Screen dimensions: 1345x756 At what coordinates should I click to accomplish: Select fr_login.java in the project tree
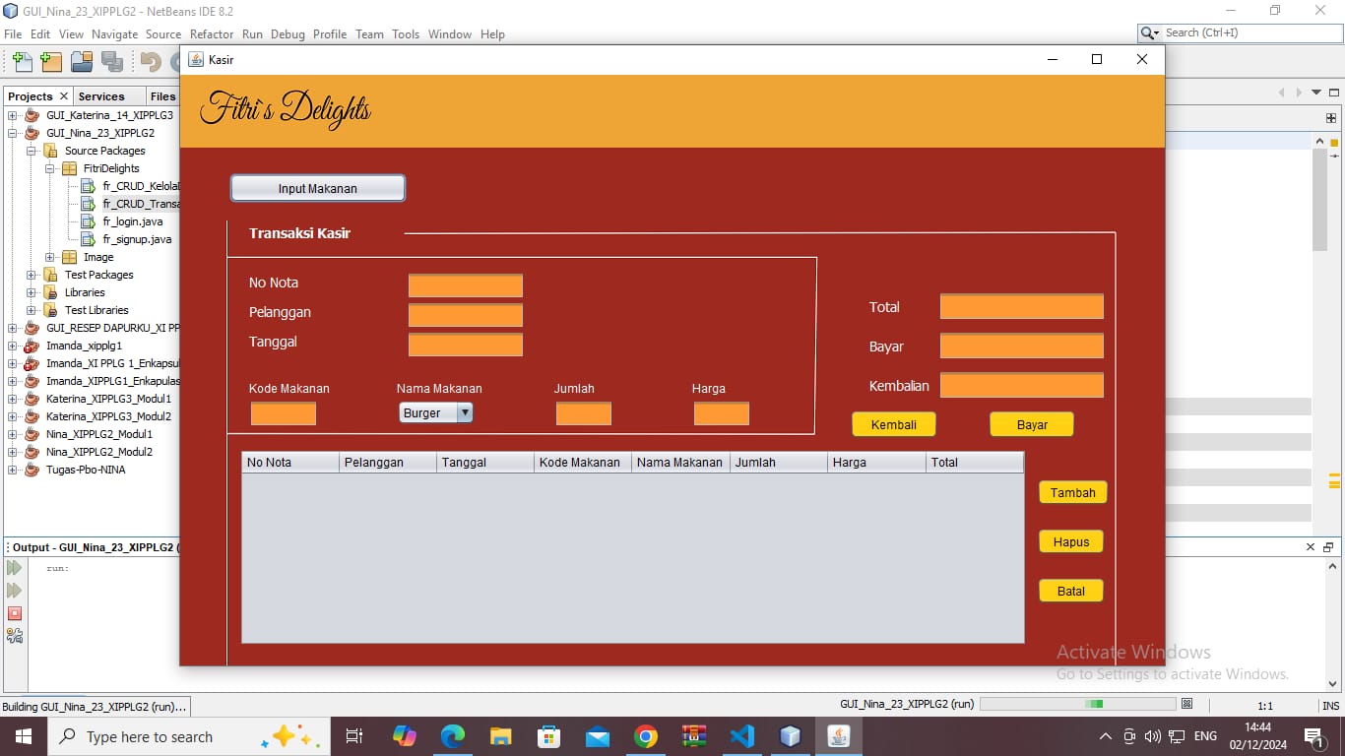coord(132,221)
